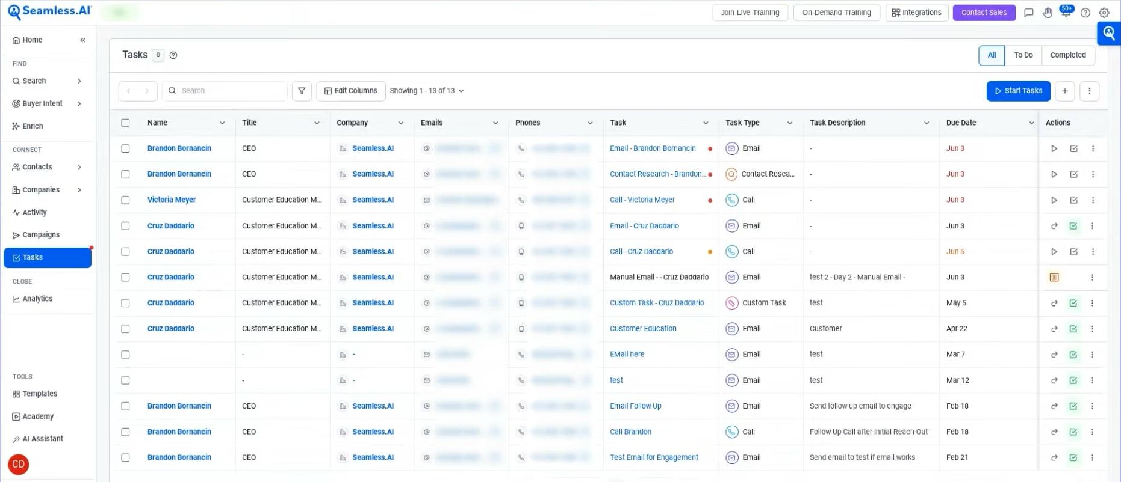This screenshot has height=482, width=1121.
Task: Mark Email - Brandon Bornancin task complete icon
Action: 1074,148
